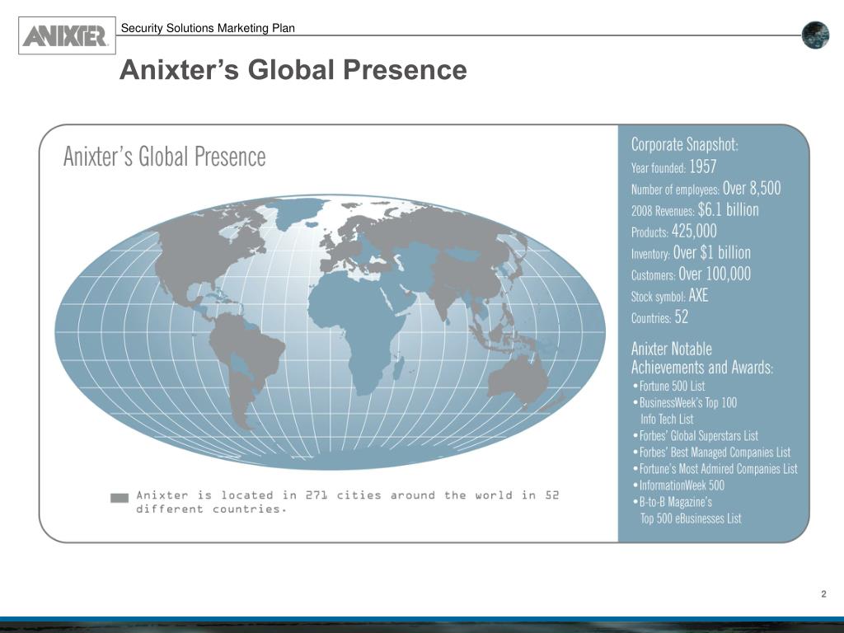This screenshot has width=844, height=633.
Task: Click the 'Corporate Snapshot:' heading
Action: pos(685,144)
